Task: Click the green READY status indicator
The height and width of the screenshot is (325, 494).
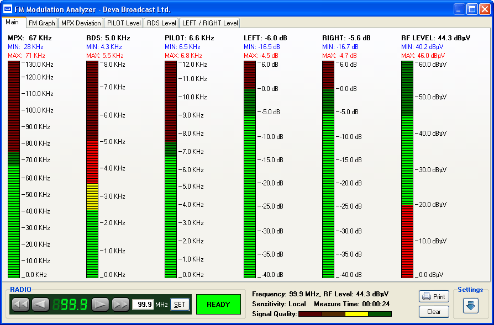Action: (219, 304)
